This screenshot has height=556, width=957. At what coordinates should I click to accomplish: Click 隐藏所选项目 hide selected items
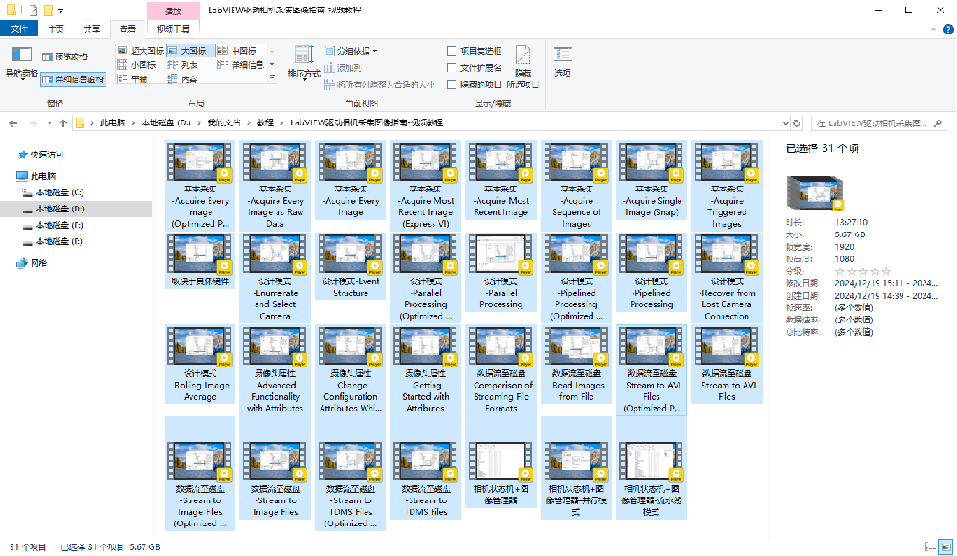point(523,66)
